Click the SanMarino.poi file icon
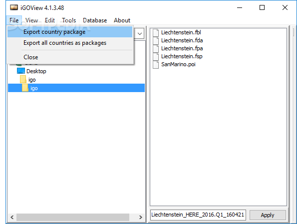 [156, 65]
